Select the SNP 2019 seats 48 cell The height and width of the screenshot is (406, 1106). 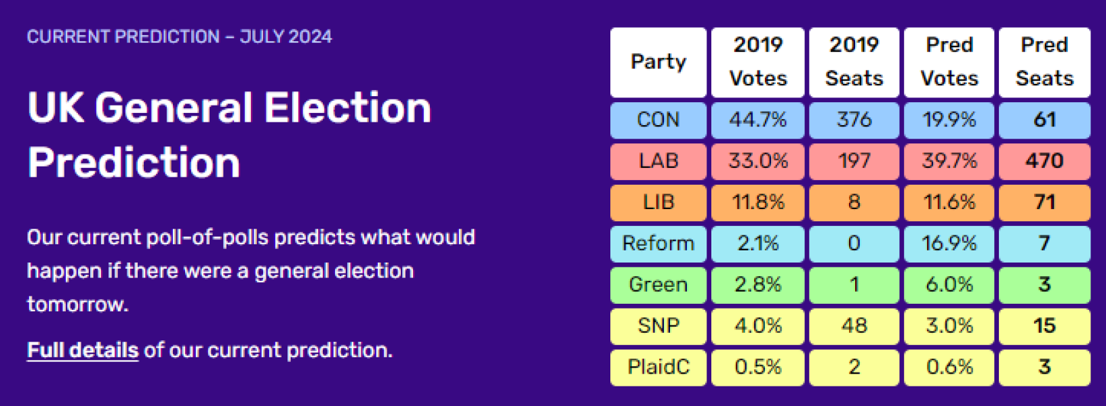pyautogui.click(x=854, y=326)
